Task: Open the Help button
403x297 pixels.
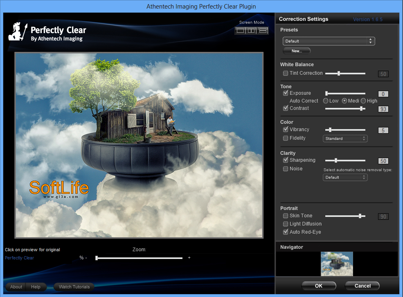Action: tap(36, 287)
